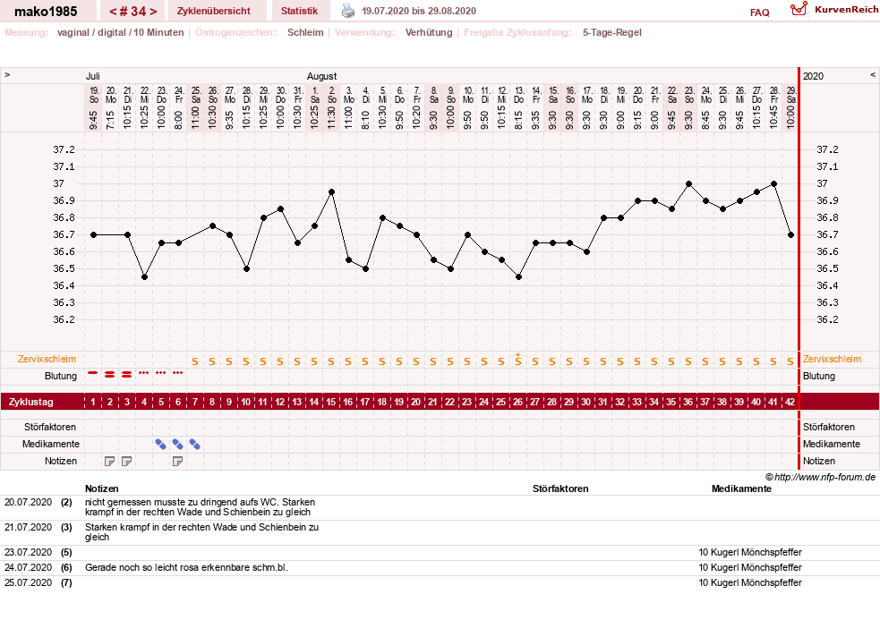Open the note icon on cycle day 6
This screenshot has width=880, height=620.
click(178, 462)
